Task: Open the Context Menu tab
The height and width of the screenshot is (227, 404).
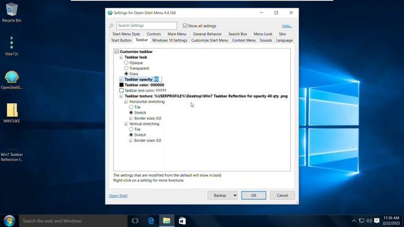Action: (x=244, y=40)
